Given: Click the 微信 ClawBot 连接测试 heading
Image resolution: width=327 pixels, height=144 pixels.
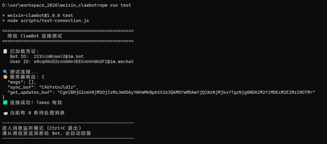Looking at the screenshot, I should click(35, 36).
